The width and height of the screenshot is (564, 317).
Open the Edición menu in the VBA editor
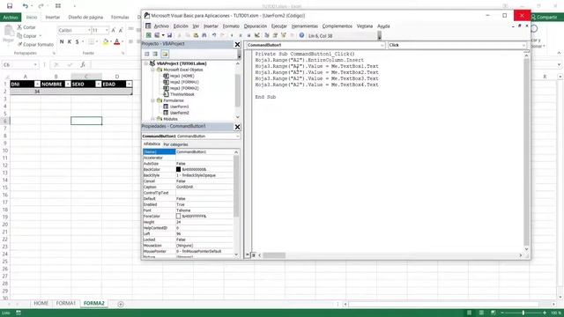181,26
